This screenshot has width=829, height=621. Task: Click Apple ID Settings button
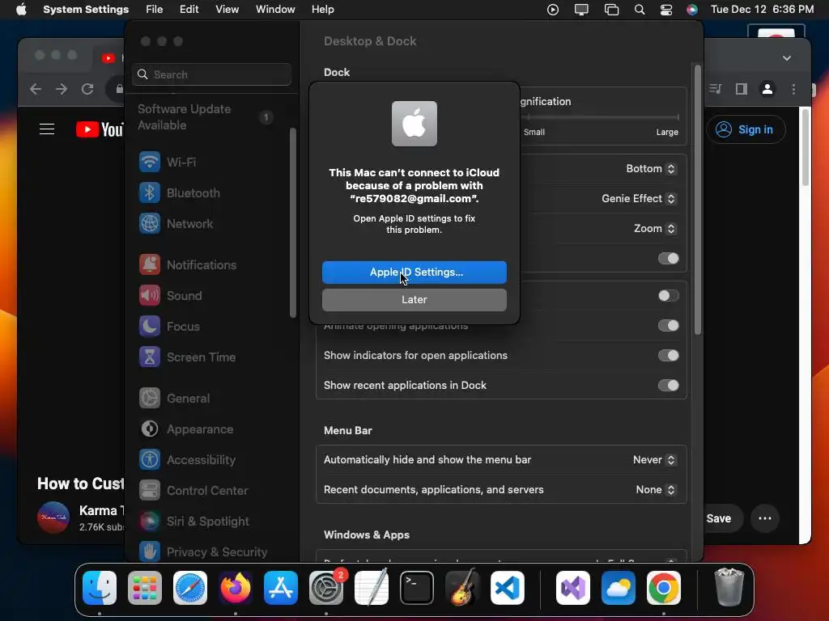pyautogui.click(x=414, y=272)
